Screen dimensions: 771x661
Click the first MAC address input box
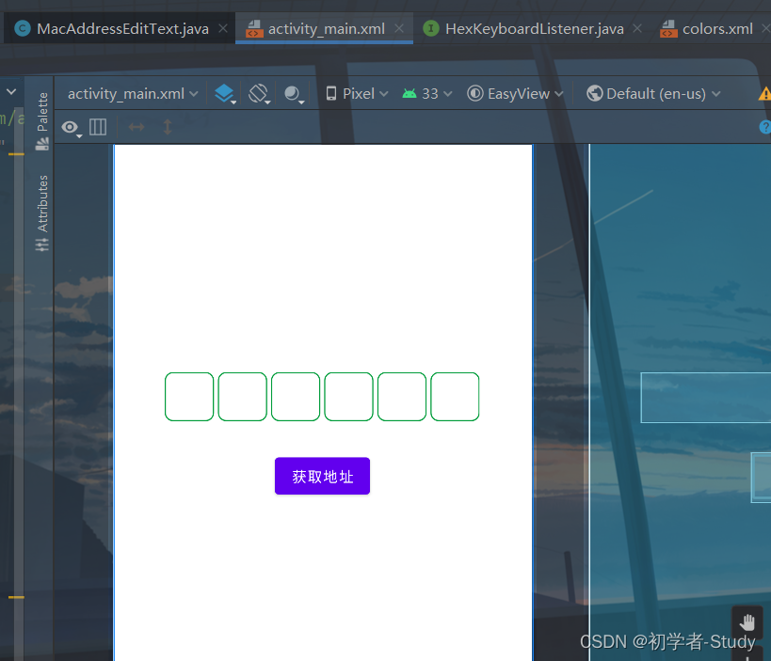coord(188,396)
